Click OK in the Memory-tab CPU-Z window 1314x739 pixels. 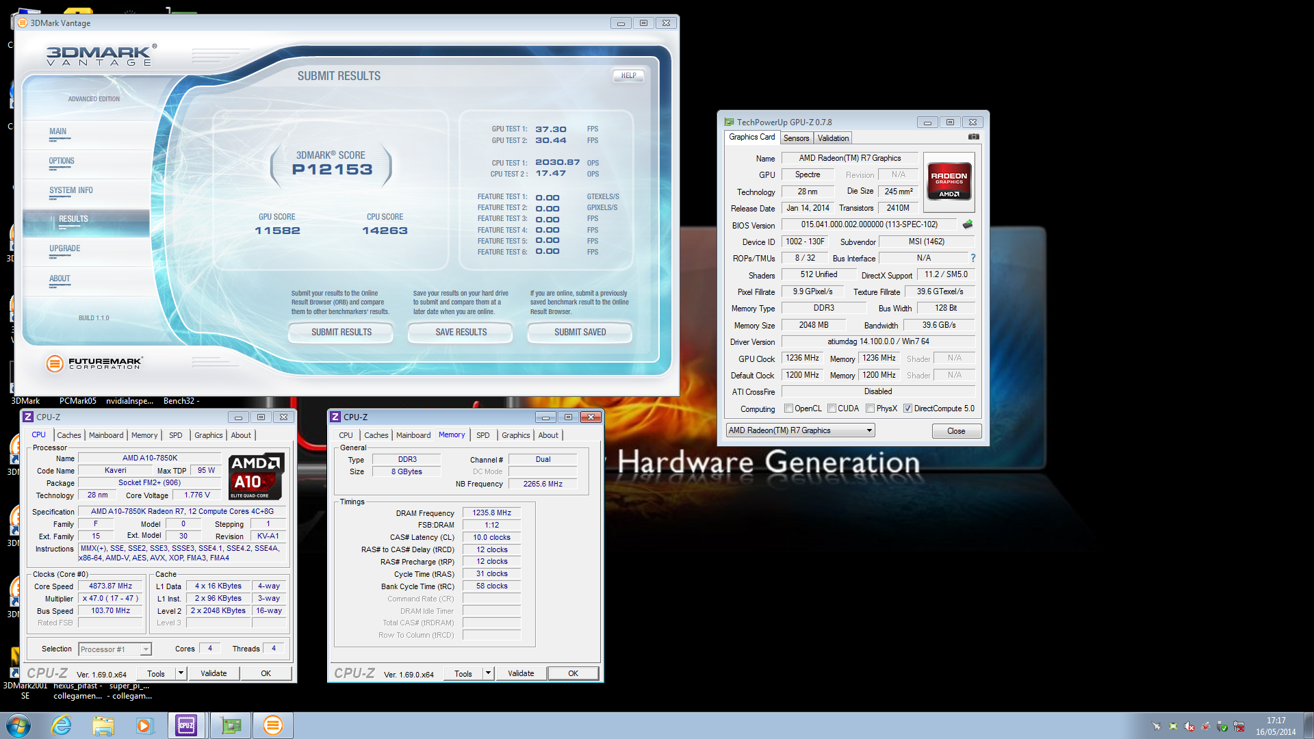tap(573, 673)
